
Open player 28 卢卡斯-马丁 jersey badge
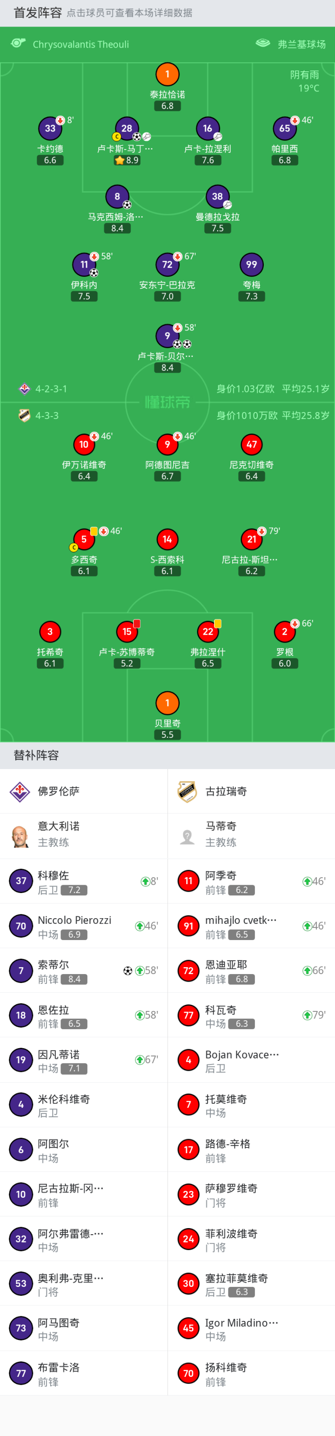tap(126, 128)
